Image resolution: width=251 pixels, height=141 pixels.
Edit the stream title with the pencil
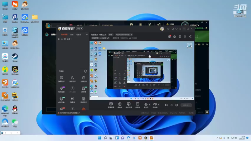click(108, 38)
